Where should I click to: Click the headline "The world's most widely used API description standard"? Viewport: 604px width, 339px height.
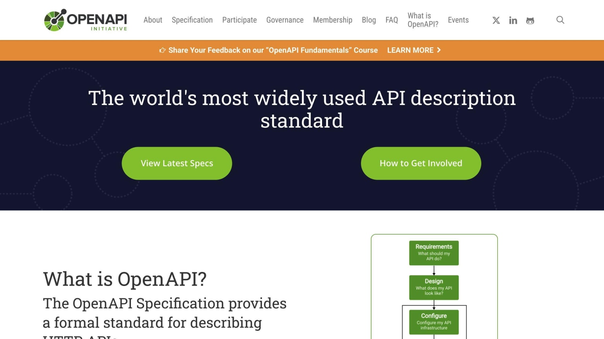[302, 109]
